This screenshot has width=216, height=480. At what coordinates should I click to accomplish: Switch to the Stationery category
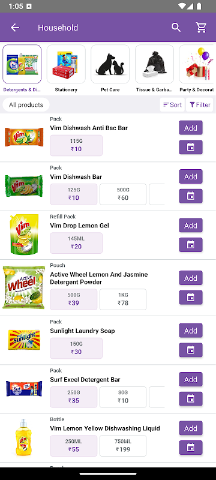point(66,68)
